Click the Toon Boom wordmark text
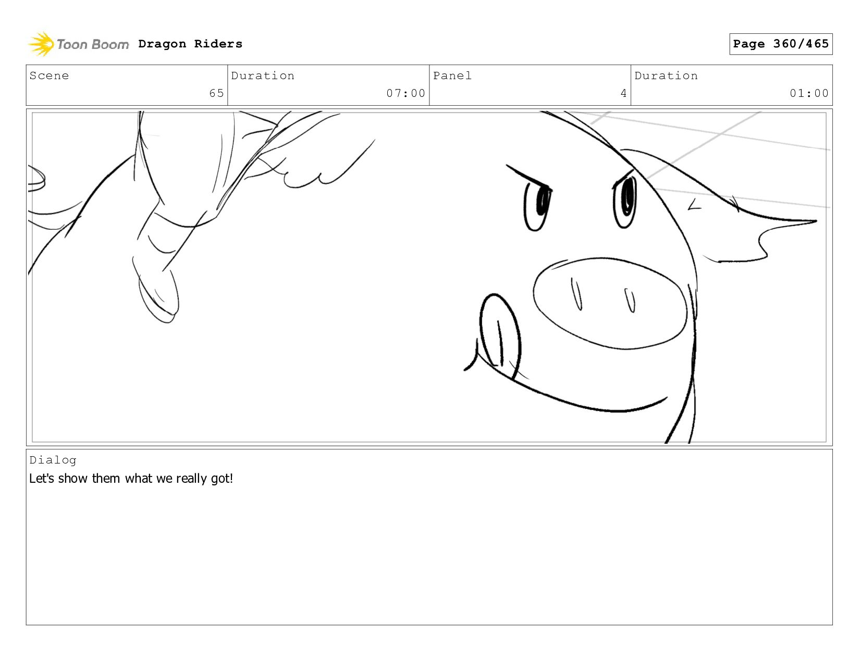 pos(93,44)
